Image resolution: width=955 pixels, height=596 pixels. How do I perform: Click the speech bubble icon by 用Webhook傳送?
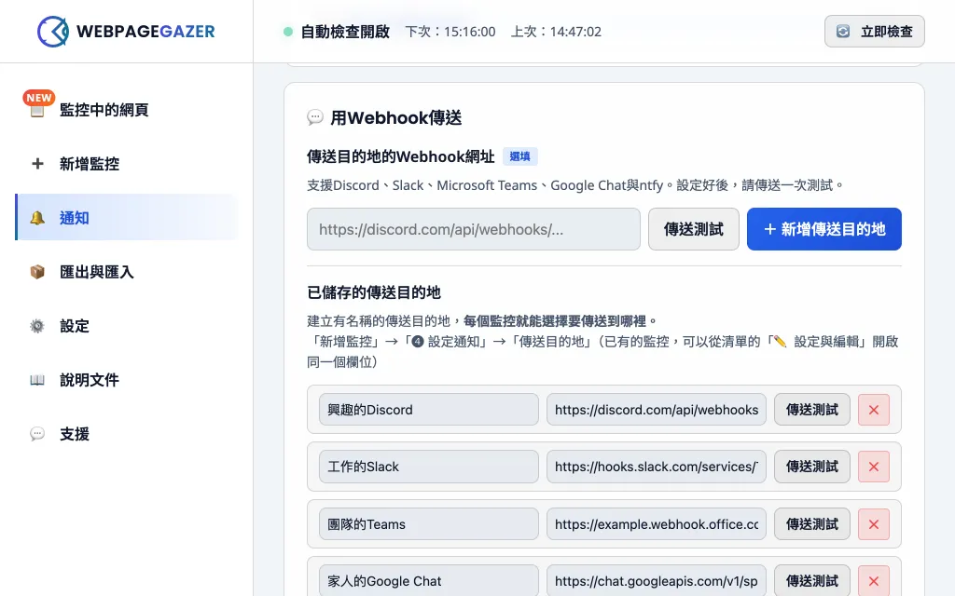tap(315, 117)
